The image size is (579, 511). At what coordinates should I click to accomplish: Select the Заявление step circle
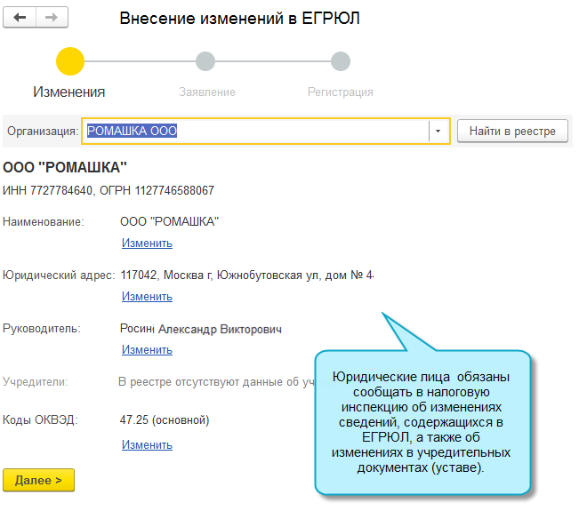pos(205,61)
